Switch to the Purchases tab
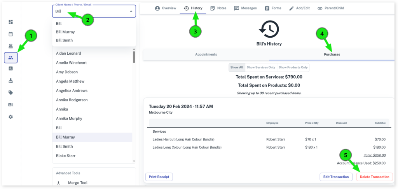Viewport: 398px width, 189px height. point(332,55)
